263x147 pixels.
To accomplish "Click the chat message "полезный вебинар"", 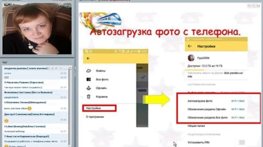I will pos(14,131).
